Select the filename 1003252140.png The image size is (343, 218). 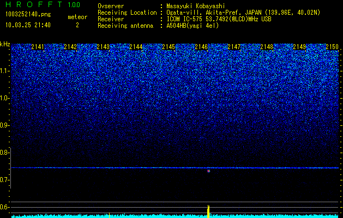point(28,14)
